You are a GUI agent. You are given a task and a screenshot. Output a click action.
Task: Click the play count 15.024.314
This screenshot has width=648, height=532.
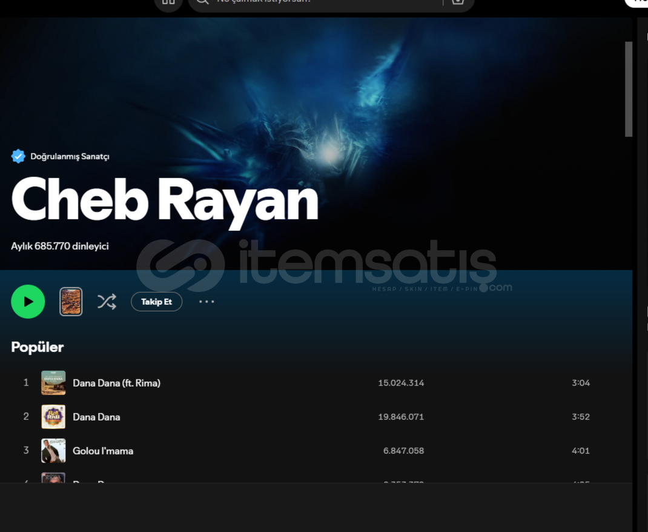[x=401, y=383]
